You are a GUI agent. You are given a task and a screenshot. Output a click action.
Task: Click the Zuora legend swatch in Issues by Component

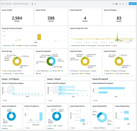coord(37,71)
